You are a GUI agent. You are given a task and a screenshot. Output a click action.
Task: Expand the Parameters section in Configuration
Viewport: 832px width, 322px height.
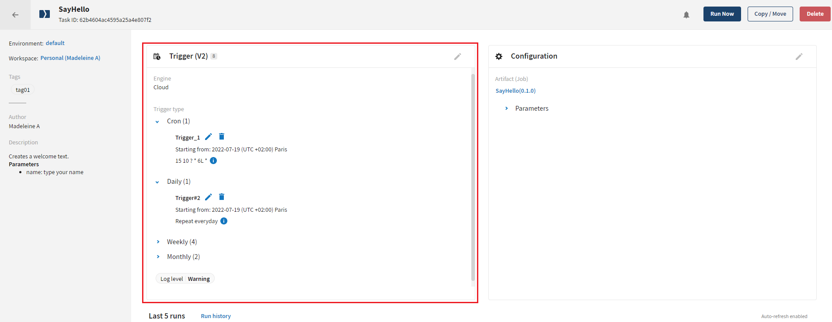tap(506, 108)
